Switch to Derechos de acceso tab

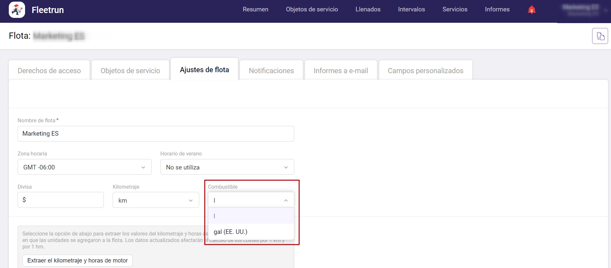pos(49,71)
